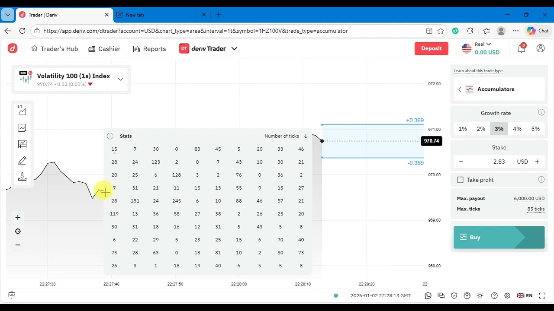554x311 pixels.
Task: Open responsible trading shield icon
Action: (x=454, y=295)
